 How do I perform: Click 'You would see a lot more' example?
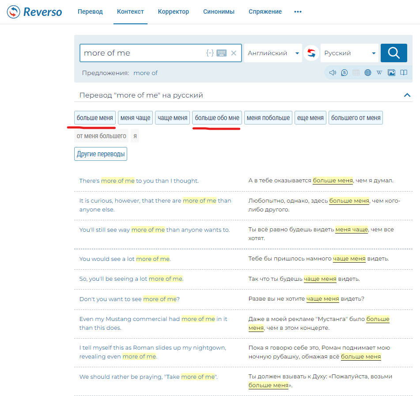pos(125,259)
